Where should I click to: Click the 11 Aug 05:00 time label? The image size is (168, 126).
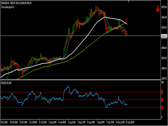[130, 122]
